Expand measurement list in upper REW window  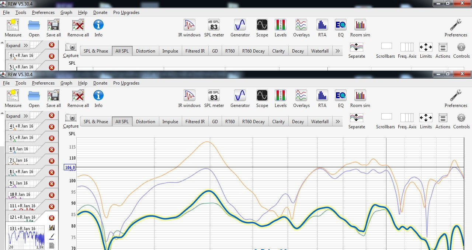click(17, 46)
